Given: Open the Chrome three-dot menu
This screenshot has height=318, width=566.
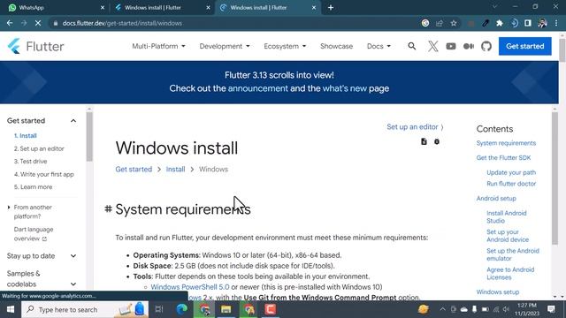Looking at the screenshot, I should [556, 23].
